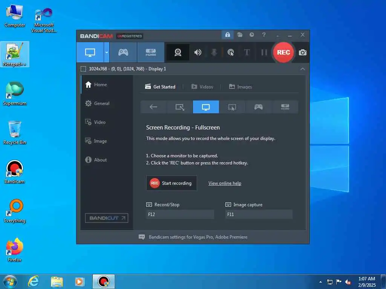Open About section in sidebar

tap(107, 160)
